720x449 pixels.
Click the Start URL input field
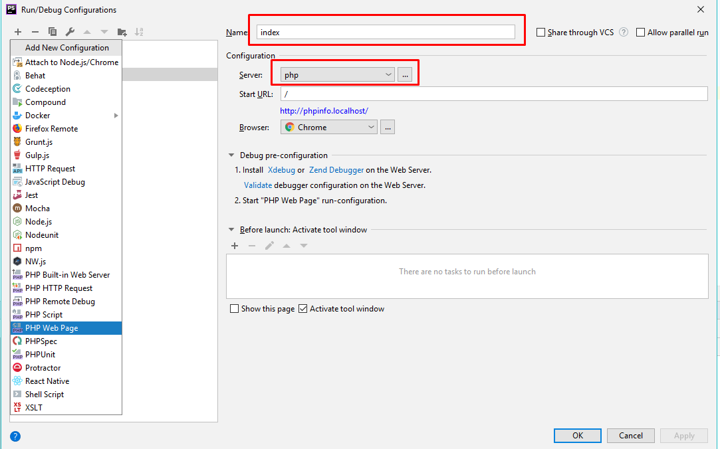click(x=493, y=94)
